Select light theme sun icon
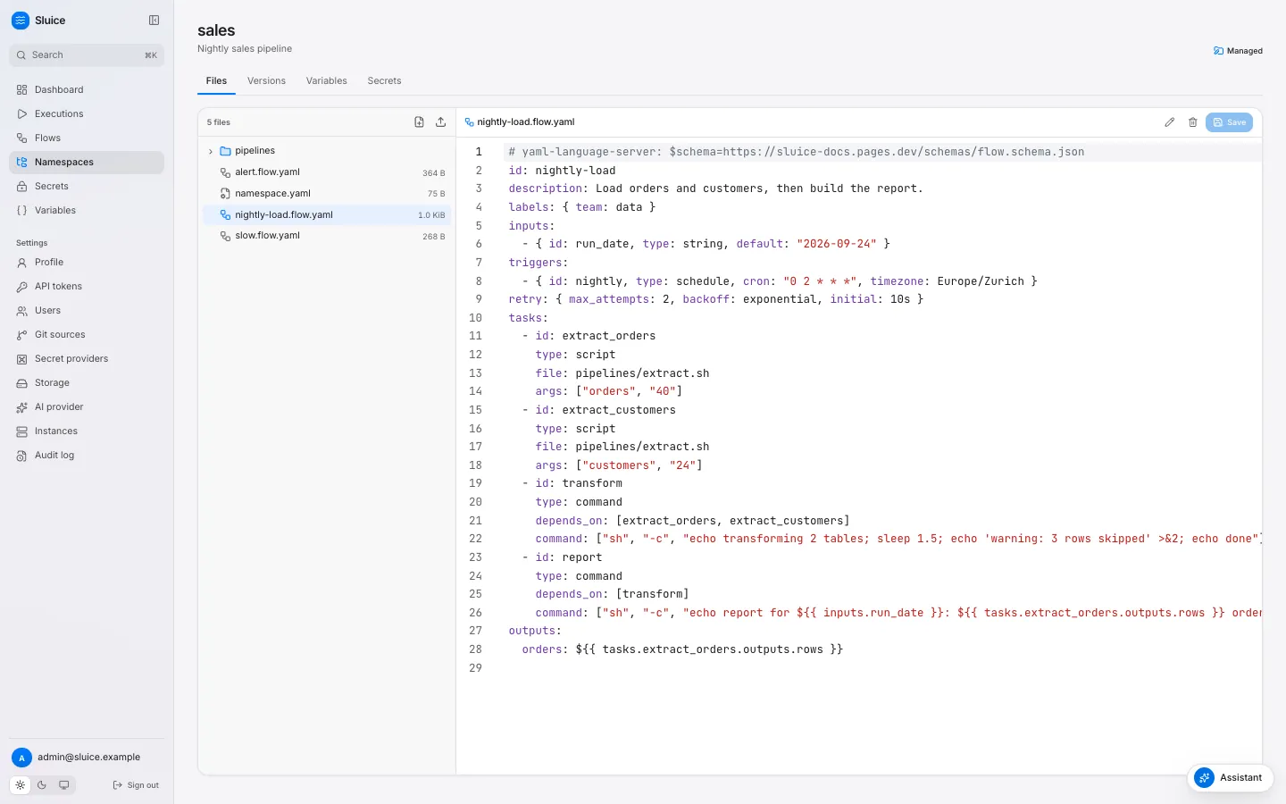1286x804 pixels. click(21, 785)
